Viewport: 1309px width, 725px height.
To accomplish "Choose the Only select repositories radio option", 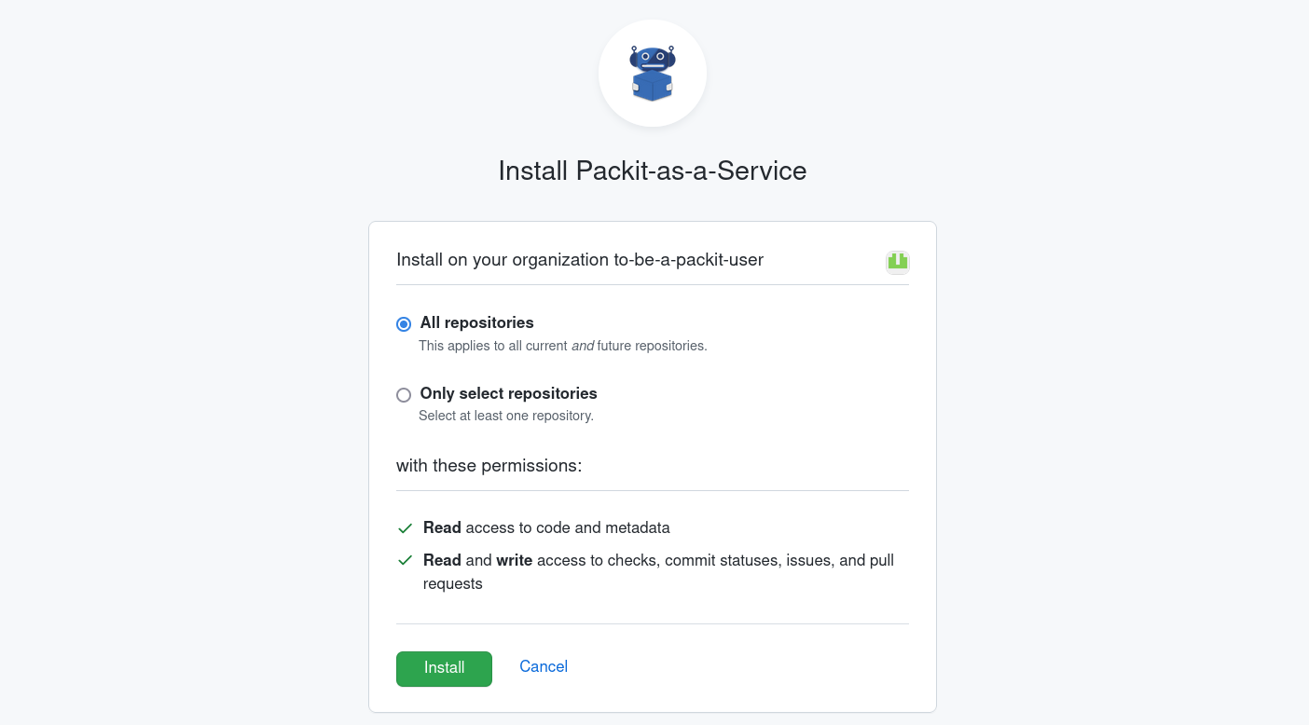I will coord(404,395).
